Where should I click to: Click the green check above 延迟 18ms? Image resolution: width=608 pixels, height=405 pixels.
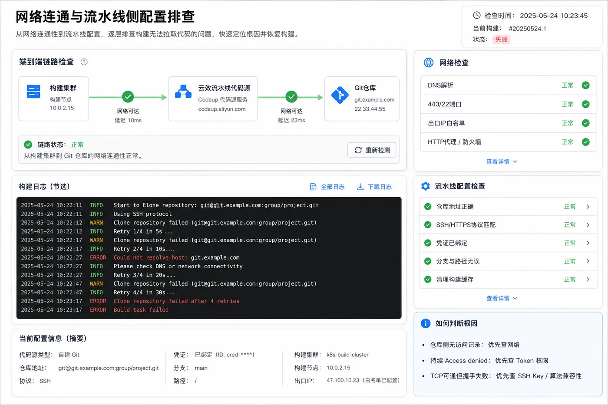tap(128, 97)
